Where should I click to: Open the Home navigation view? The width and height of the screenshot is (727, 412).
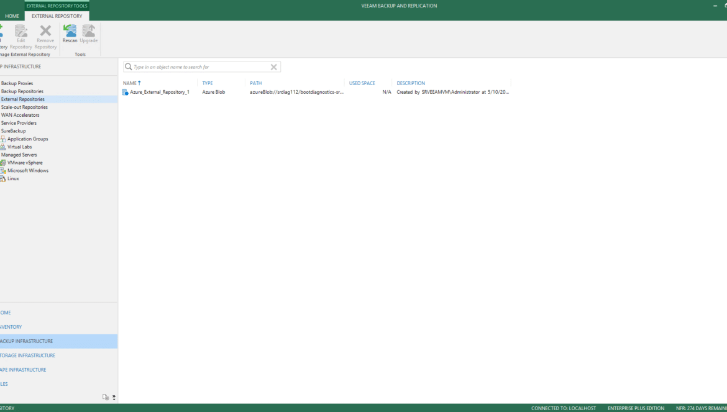point(5,313)
